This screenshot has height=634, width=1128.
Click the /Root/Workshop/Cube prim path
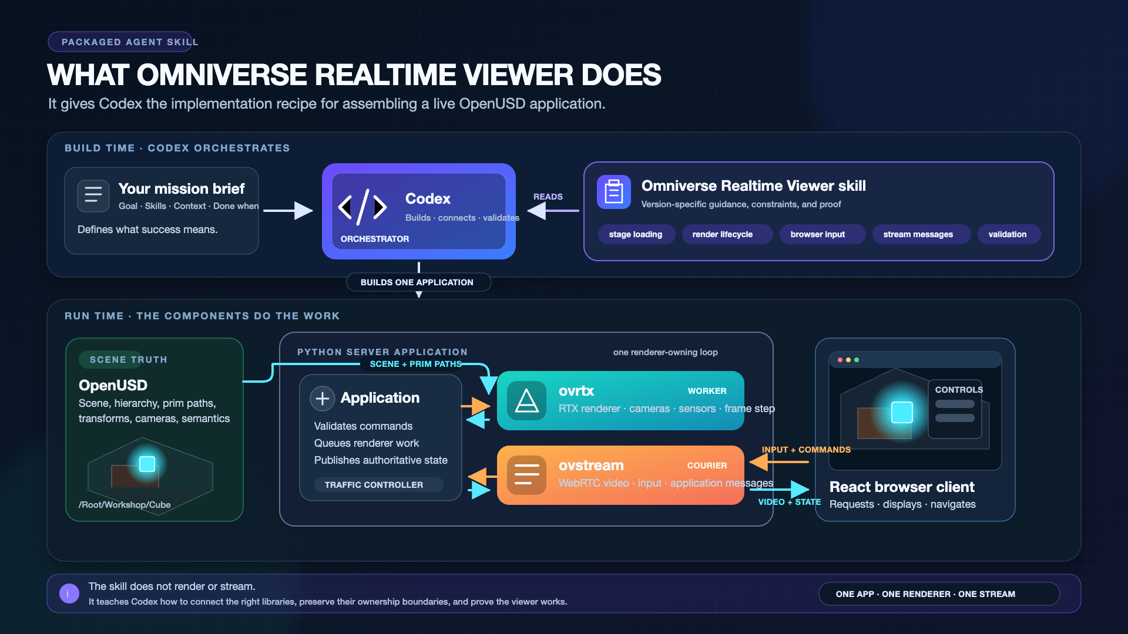coord(125,505)
